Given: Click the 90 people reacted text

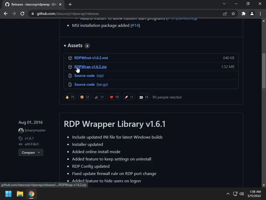Looking at the screenshot, I should coord(167,97).
